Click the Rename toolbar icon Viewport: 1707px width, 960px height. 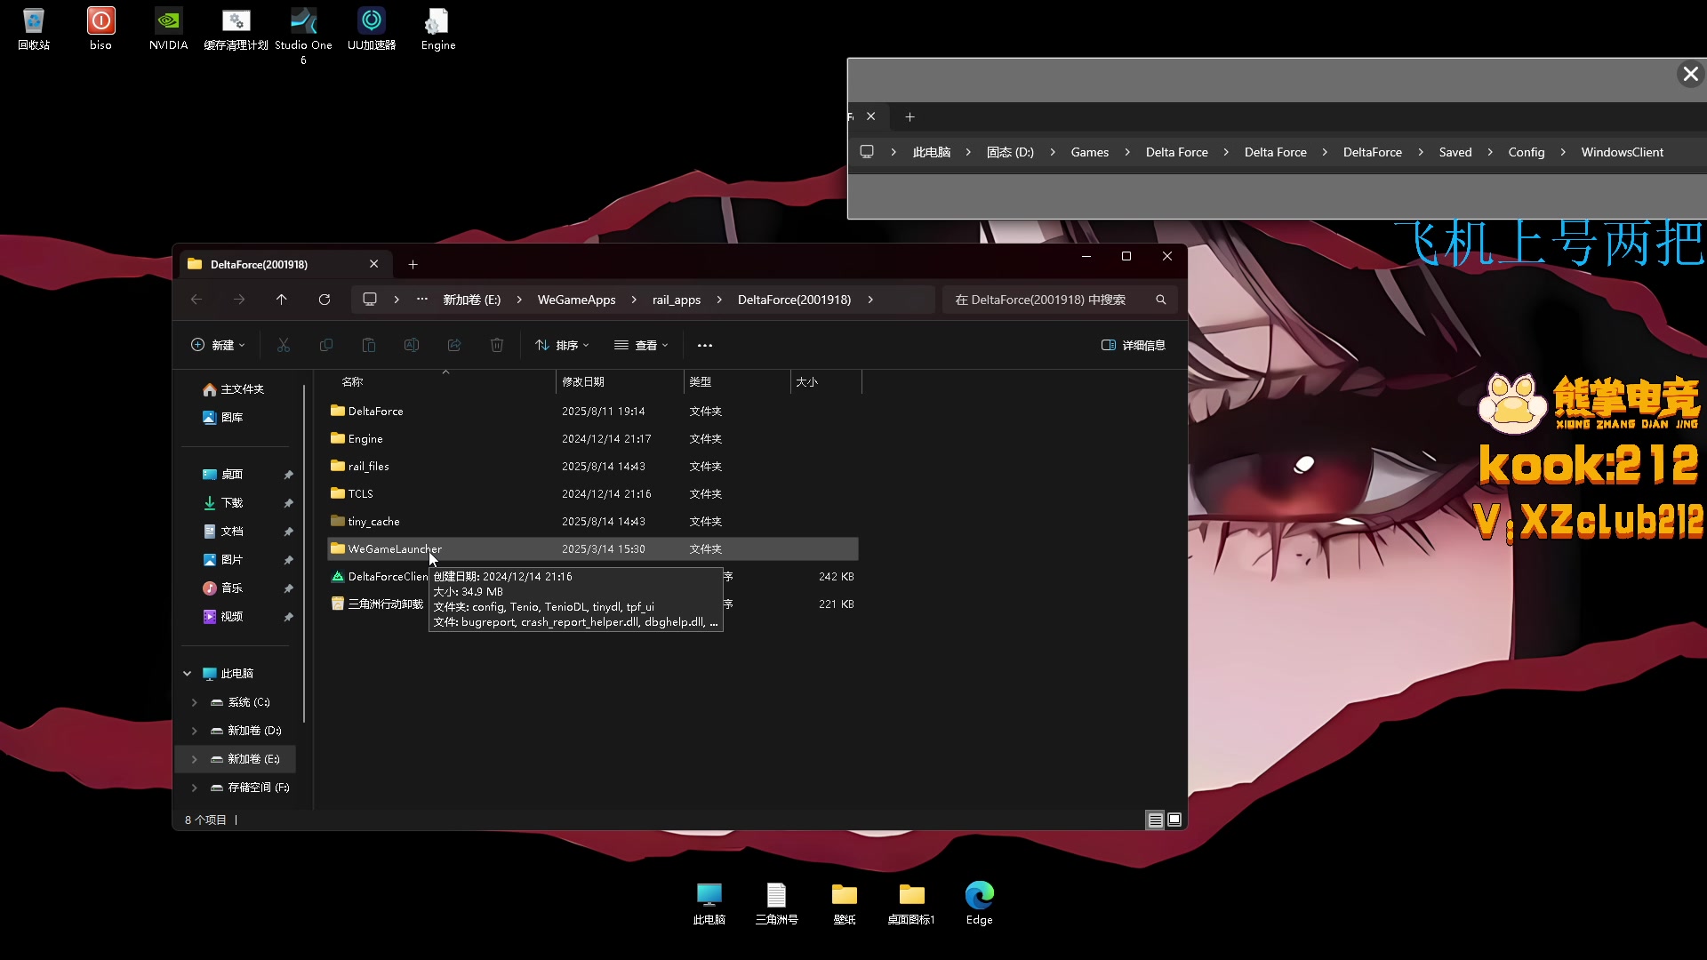point(412,345)
